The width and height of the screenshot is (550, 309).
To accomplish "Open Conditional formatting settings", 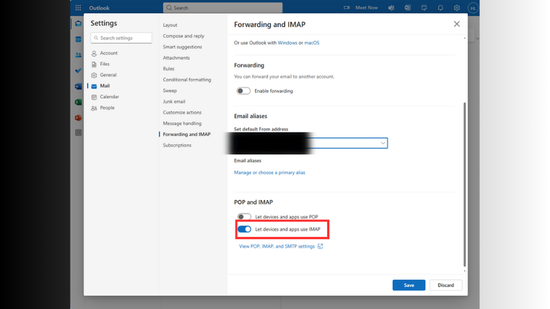I will tap(187, 80).
